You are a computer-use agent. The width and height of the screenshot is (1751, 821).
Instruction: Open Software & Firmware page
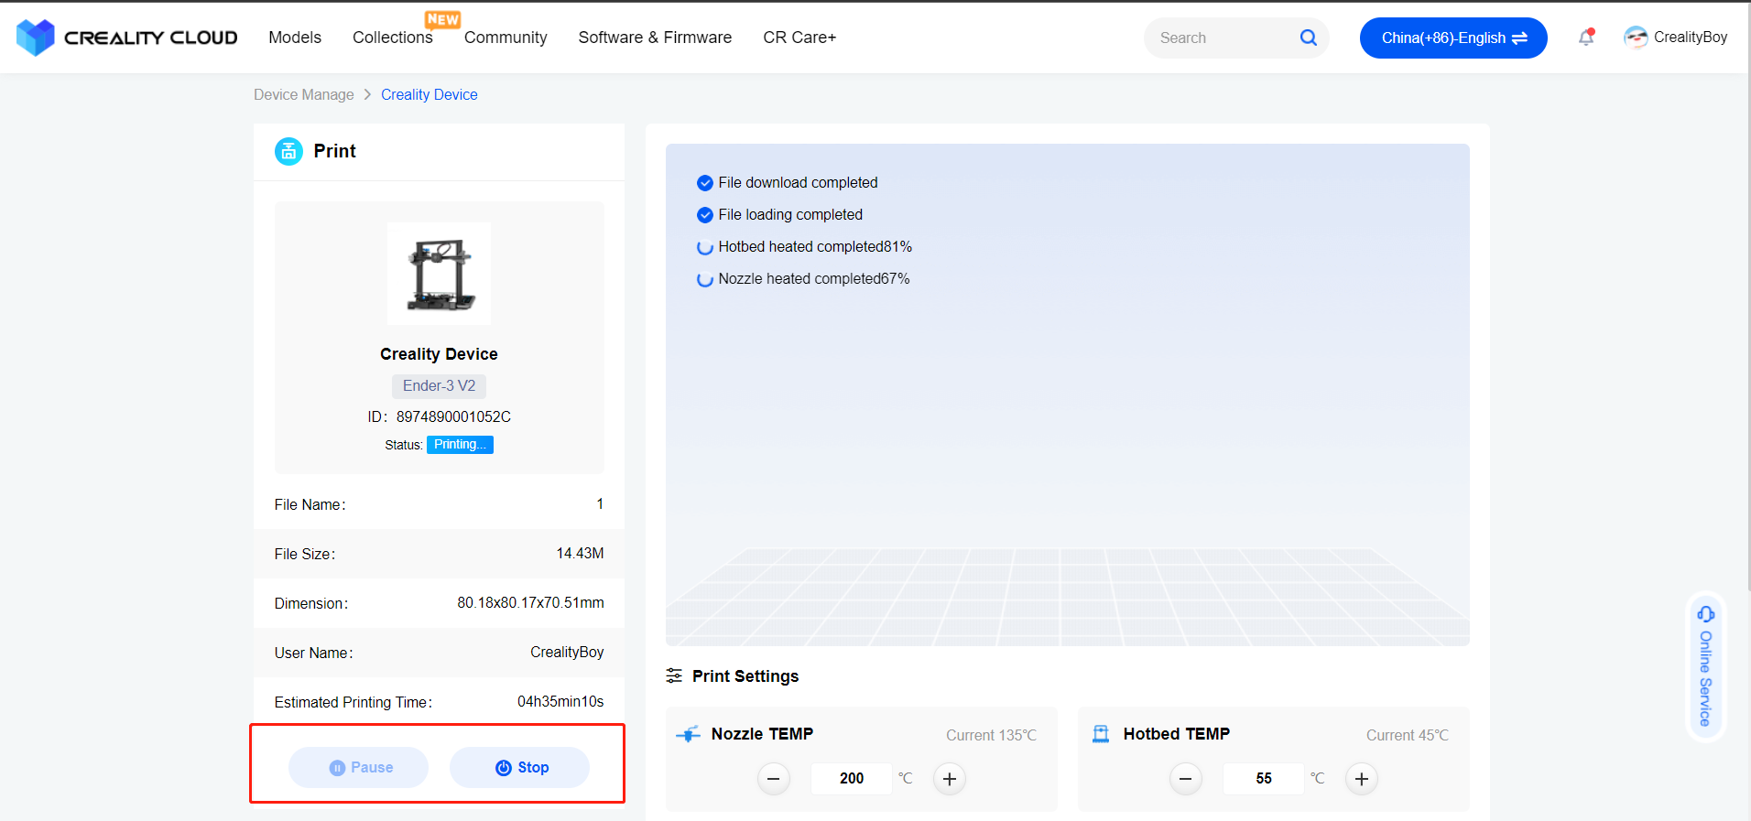point(655,38)
